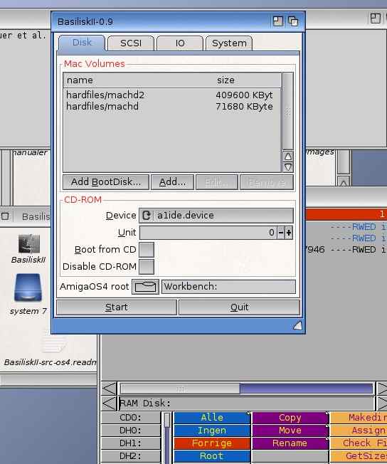Click up arrow on images panel scrollbar
387x464 pixels.
point(344,182)
